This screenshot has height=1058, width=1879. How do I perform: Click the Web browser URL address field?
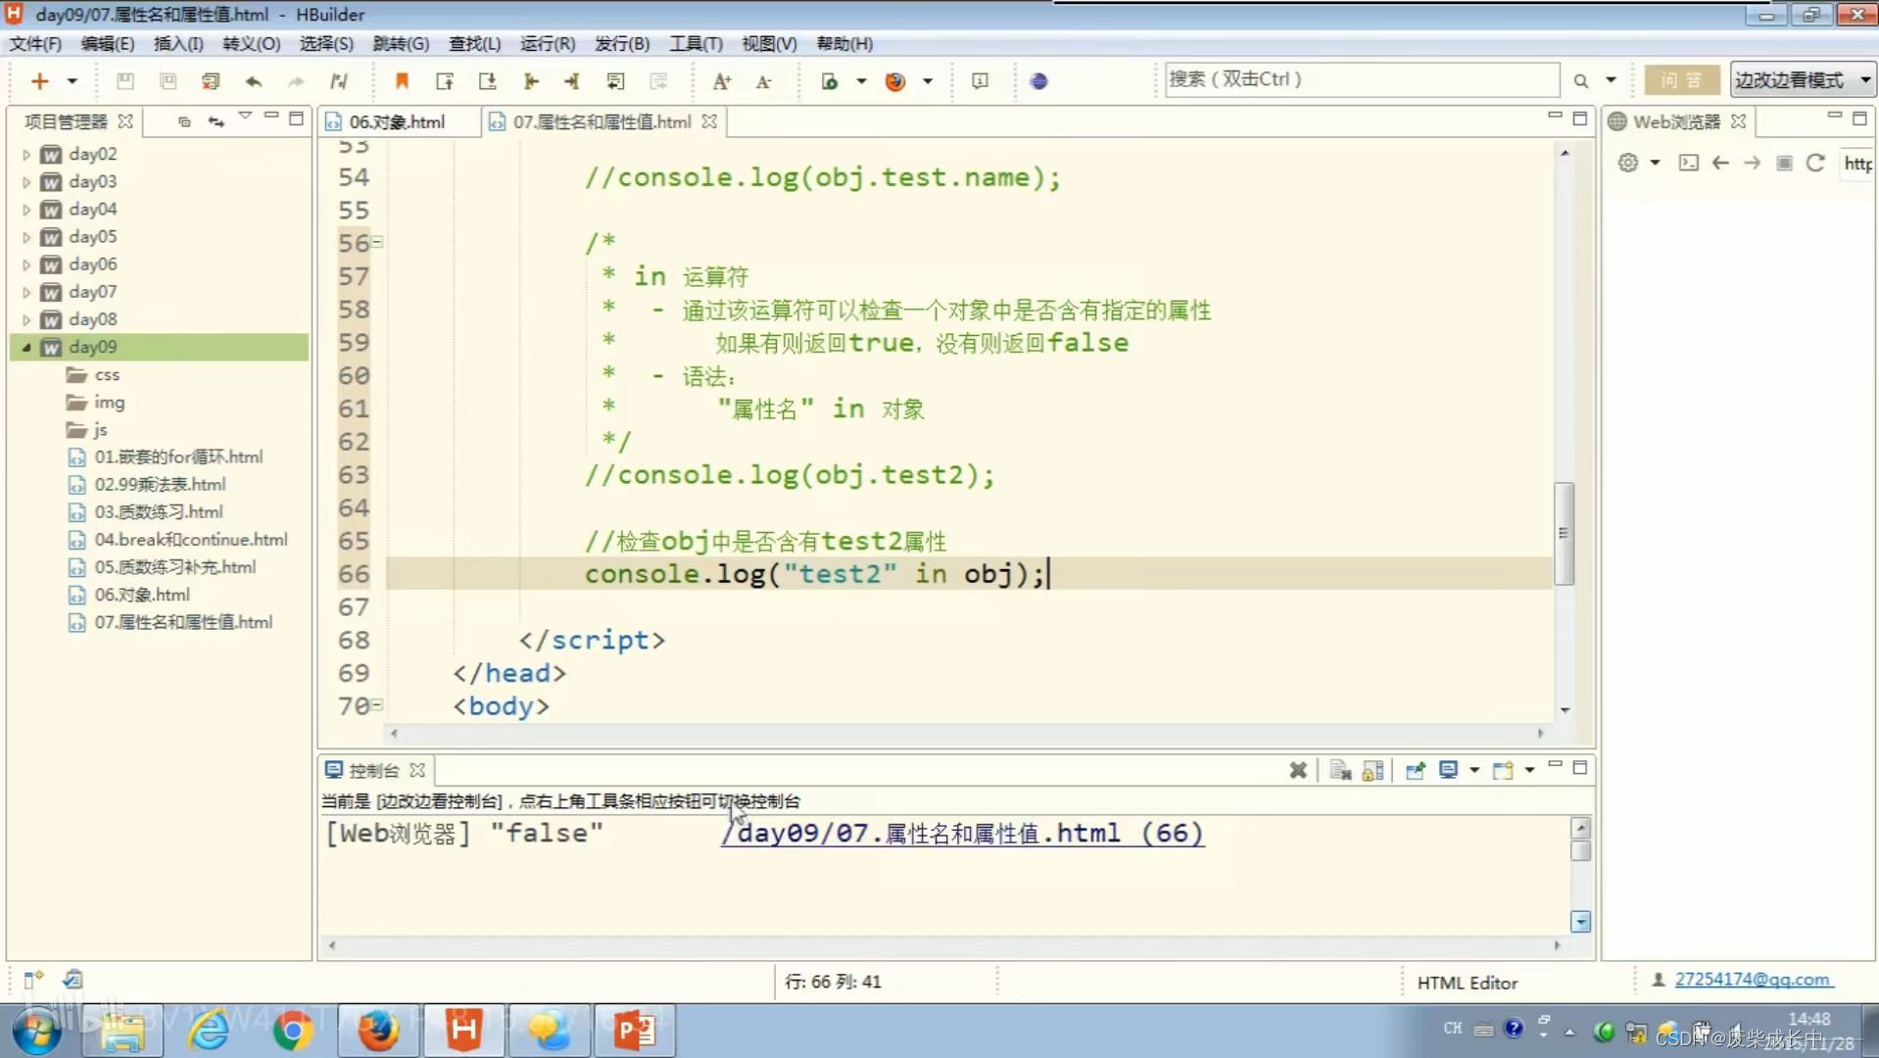coord(1856,164)
